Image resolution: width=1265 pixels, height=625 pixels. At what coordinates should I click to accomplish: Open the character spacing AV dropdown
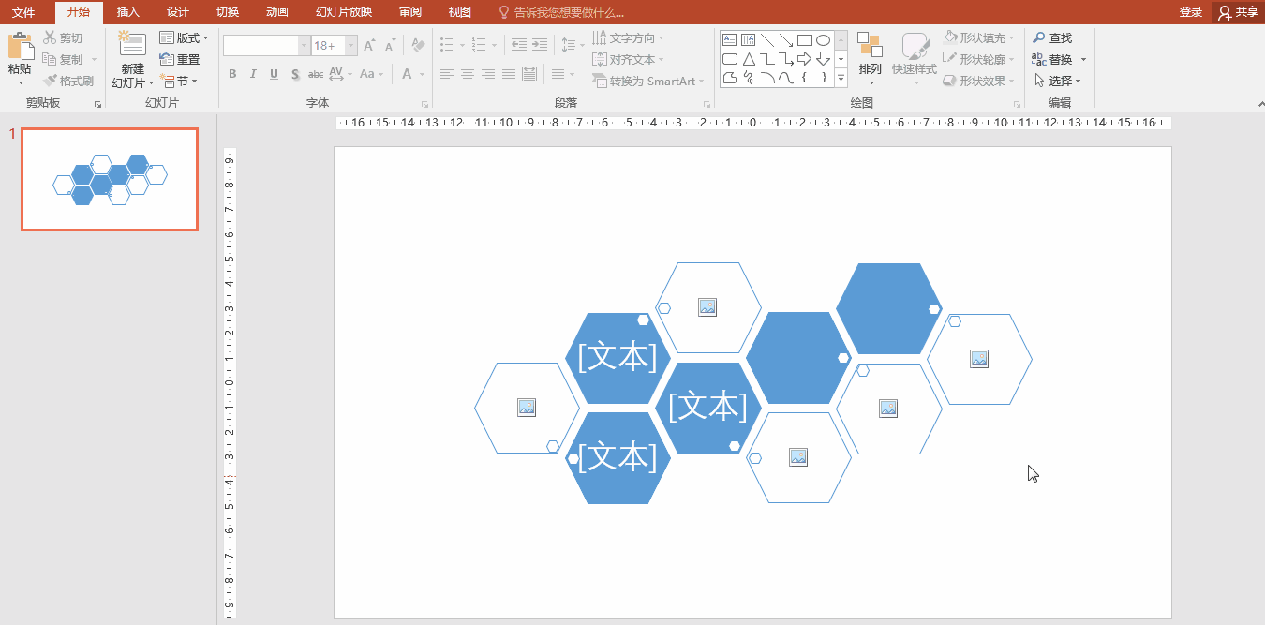pos(340,74)
